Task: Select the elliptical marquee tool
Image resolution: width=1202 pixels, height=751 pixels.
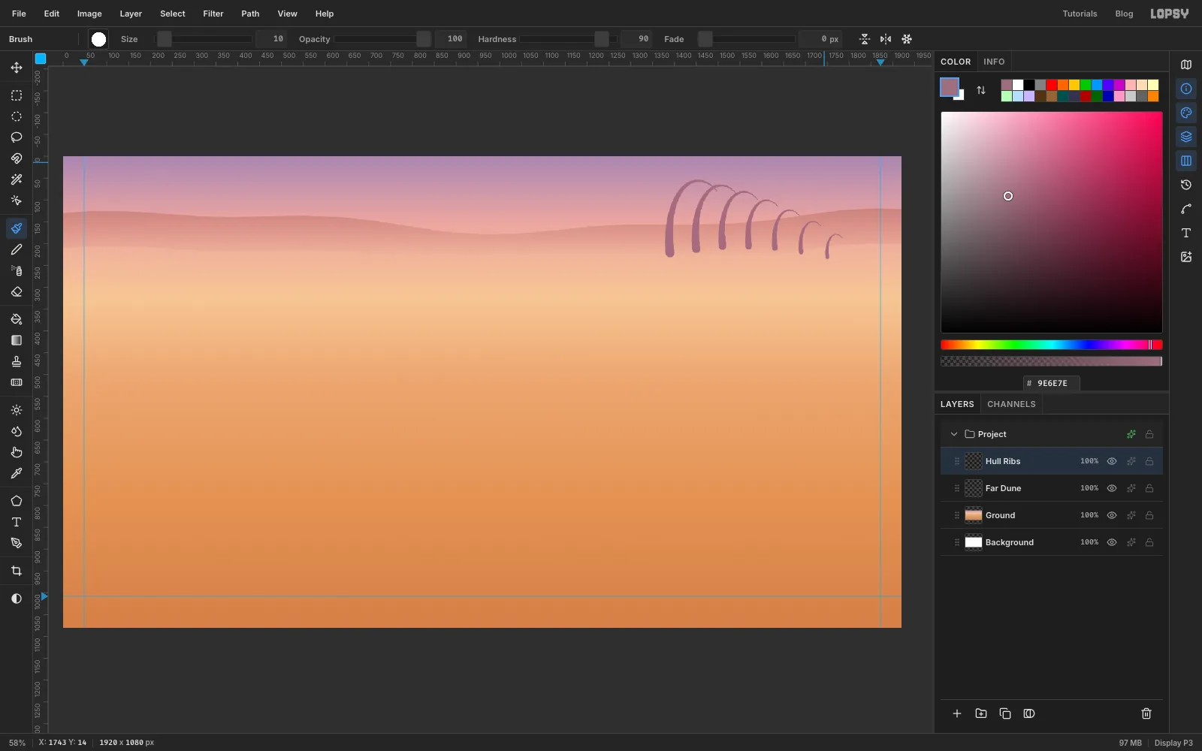Action: coord(16,116)
